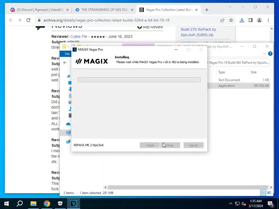Click the Back button in MAGIX installer
The image size is (279, 209).
click(150, 145)
